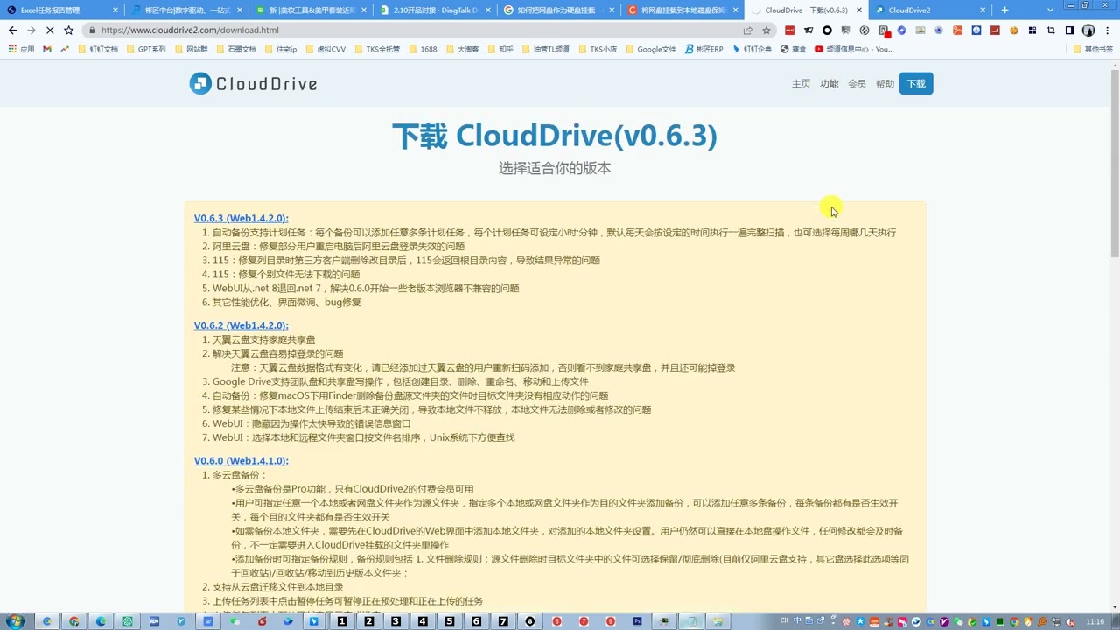Viewport: 1120px width, 630px height.
Task: Open the 主页 navigation item
Action: [801, 84]
